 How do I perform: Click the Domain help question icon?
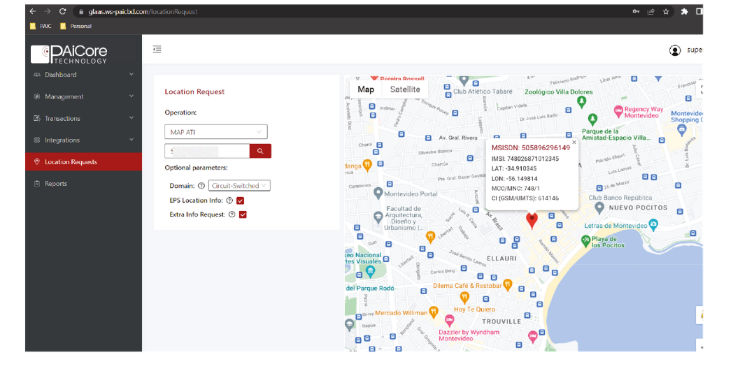pos(201,186)
